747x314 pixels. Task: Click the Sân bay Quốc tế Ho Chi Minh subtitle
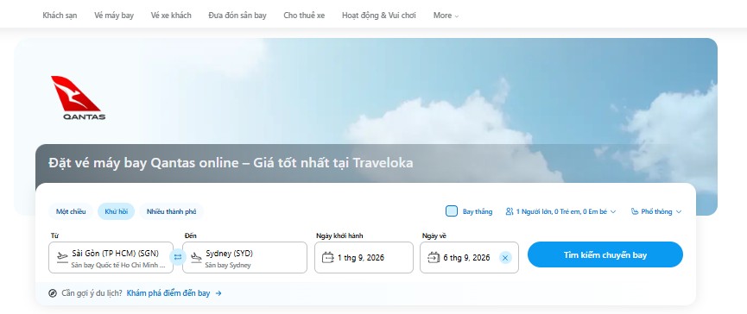(118, 265)
